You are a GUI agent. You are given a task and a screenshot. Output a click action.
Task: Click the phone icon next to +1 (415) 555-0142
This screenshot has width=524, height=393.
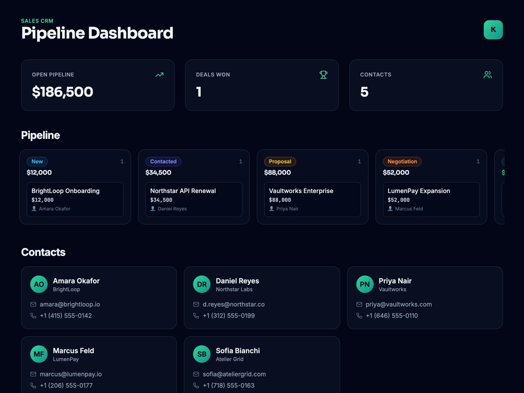coord(33,316)
